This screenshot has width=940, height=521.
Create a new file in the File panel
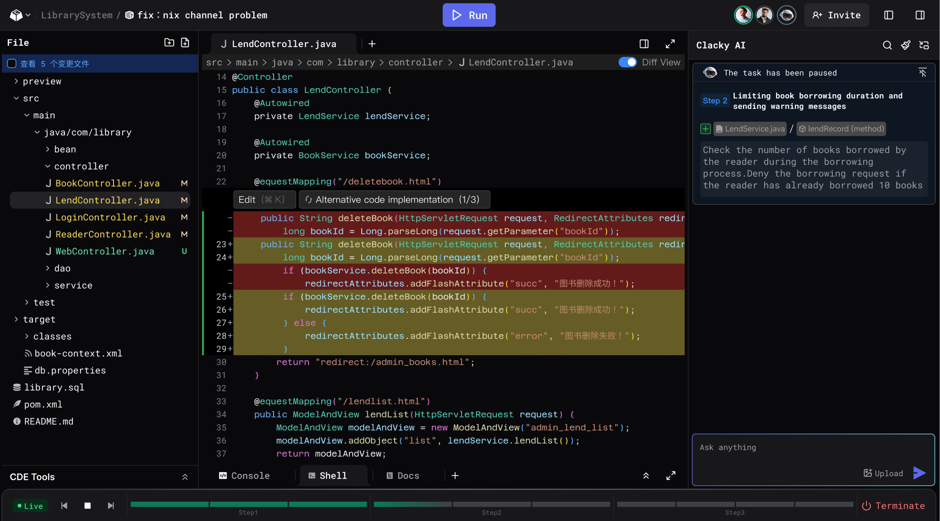tap(185, 42)
